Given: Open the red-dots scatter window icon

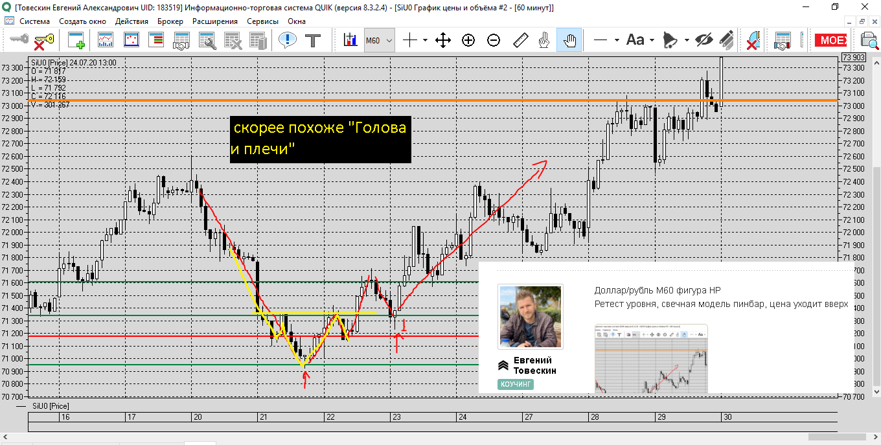Looking at the screenshot, I should point(131,40).
